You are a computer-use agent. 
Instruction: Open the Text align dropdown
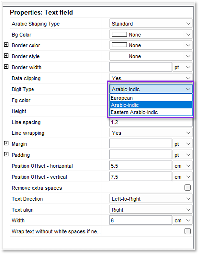coord(151,210)
